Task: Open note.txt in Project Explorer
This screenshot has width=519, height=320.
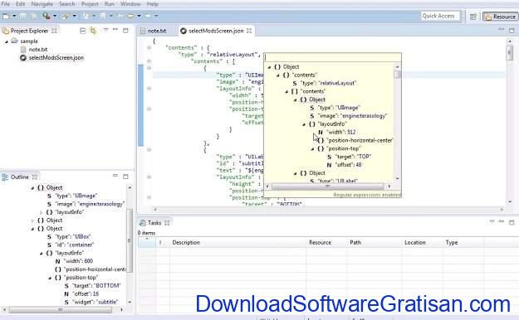Action: click(x=38, y=49)
